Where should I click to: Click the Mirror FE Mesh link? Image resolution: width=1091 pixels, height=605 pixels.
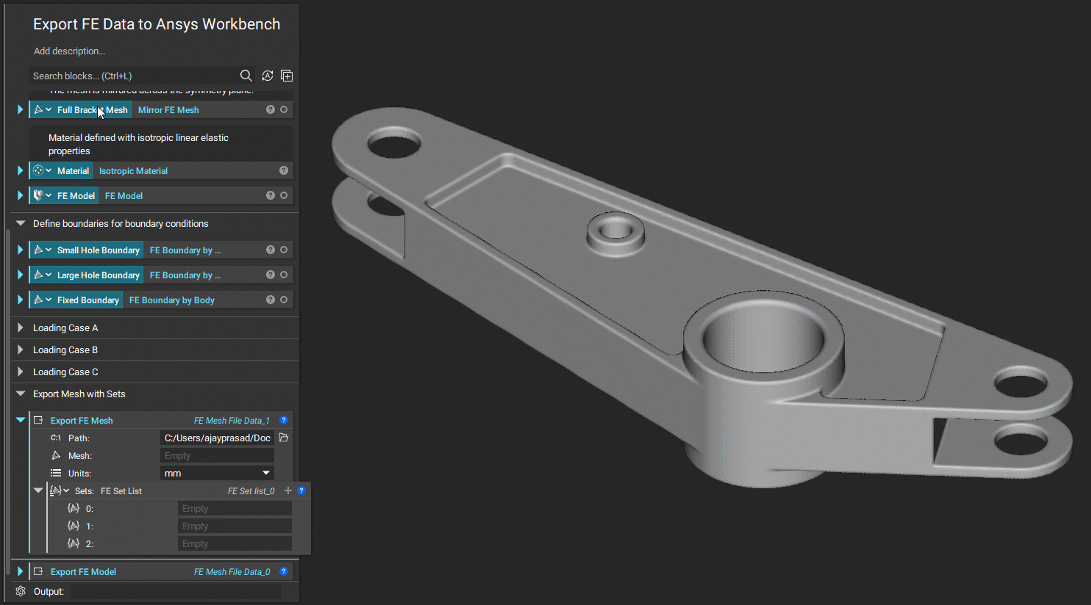click(x=168, y=109)
